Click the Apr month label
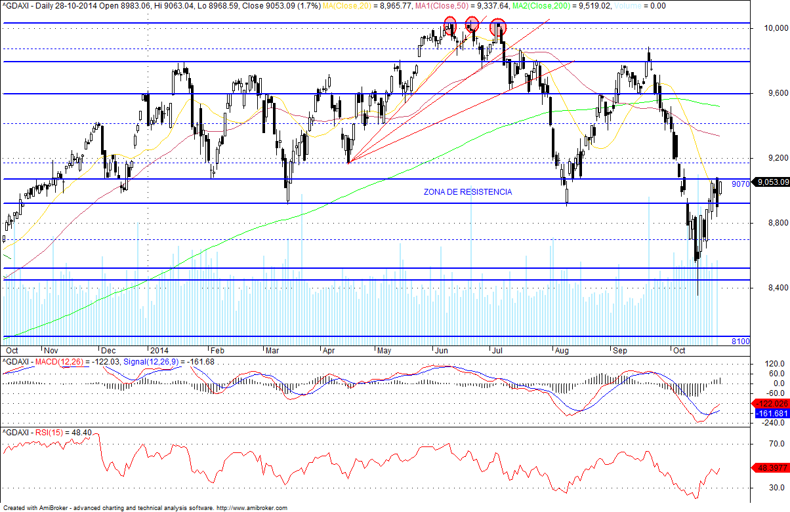Viewport: 790px width, 512px height. 330,350
